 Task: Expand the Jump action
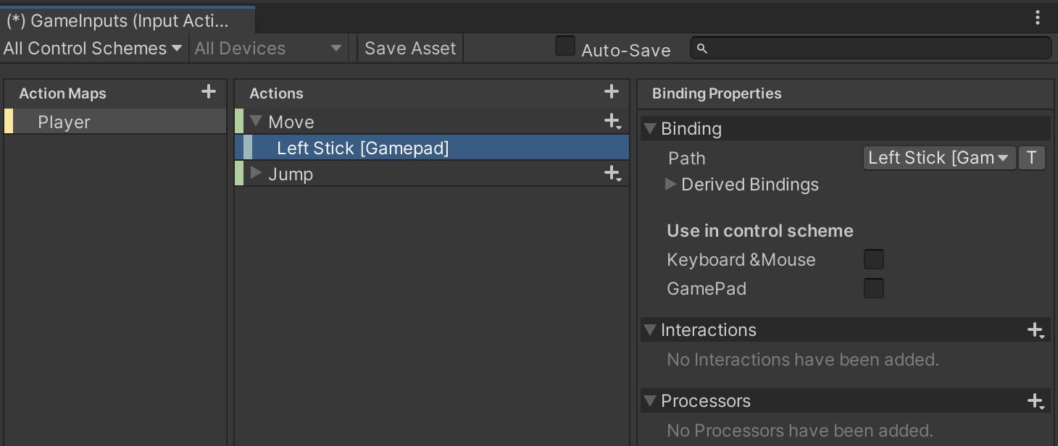point(256,173)
